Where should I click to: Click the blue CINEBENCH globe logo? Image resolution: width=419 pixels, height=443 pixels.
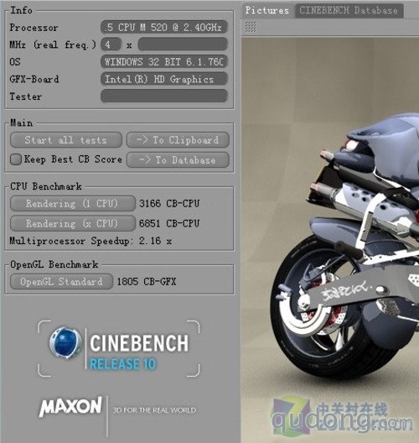tap(65, 342)
